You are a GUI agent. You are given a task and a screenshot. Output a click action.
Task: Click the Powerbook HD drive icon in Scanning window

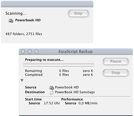11,20
